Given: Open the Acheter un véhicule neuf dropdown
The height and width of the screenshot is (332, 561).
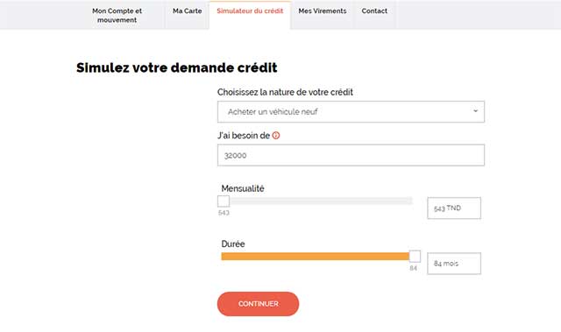Looking at the screenshot, I should click(351, 112).
